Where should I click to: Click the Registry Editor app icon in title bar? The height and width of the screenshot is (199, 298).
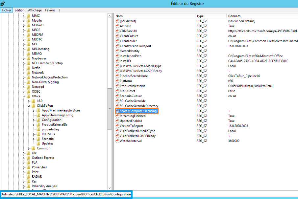coord(3,4)
